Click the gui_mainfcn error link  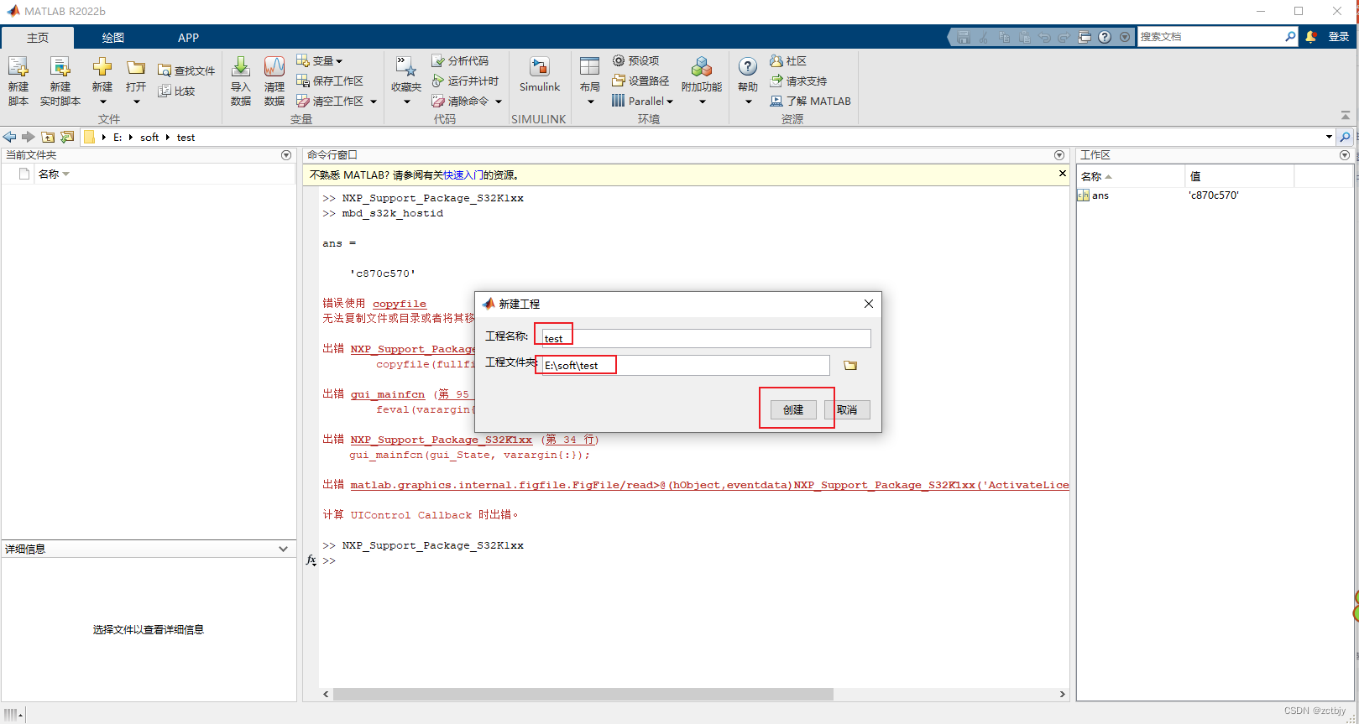tap(388, 394)
